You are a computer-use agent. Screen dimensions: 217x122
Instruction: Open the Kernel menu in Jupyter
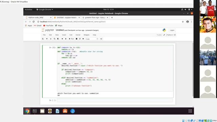pos(78,35)
